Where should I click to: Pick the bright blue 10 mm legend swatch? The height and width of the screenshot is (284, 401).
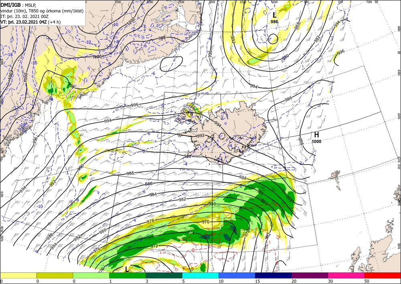[237, 275]
